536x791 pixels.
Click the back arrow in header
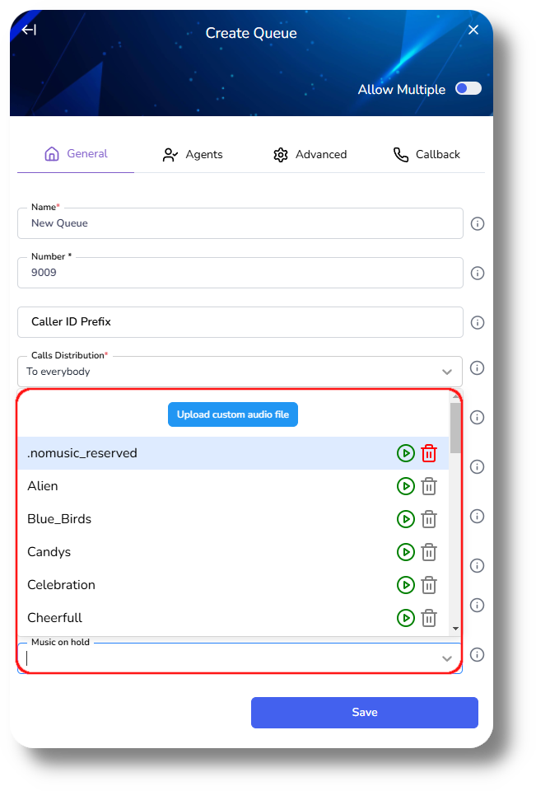click(29, 30)
